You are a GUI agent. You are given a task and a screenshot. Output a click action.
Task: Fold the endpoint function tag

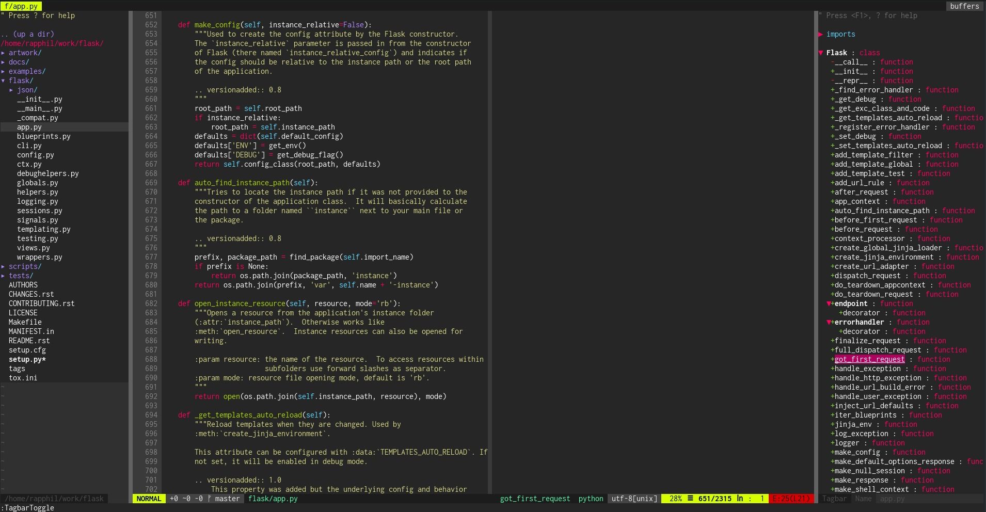click(829, 303)
